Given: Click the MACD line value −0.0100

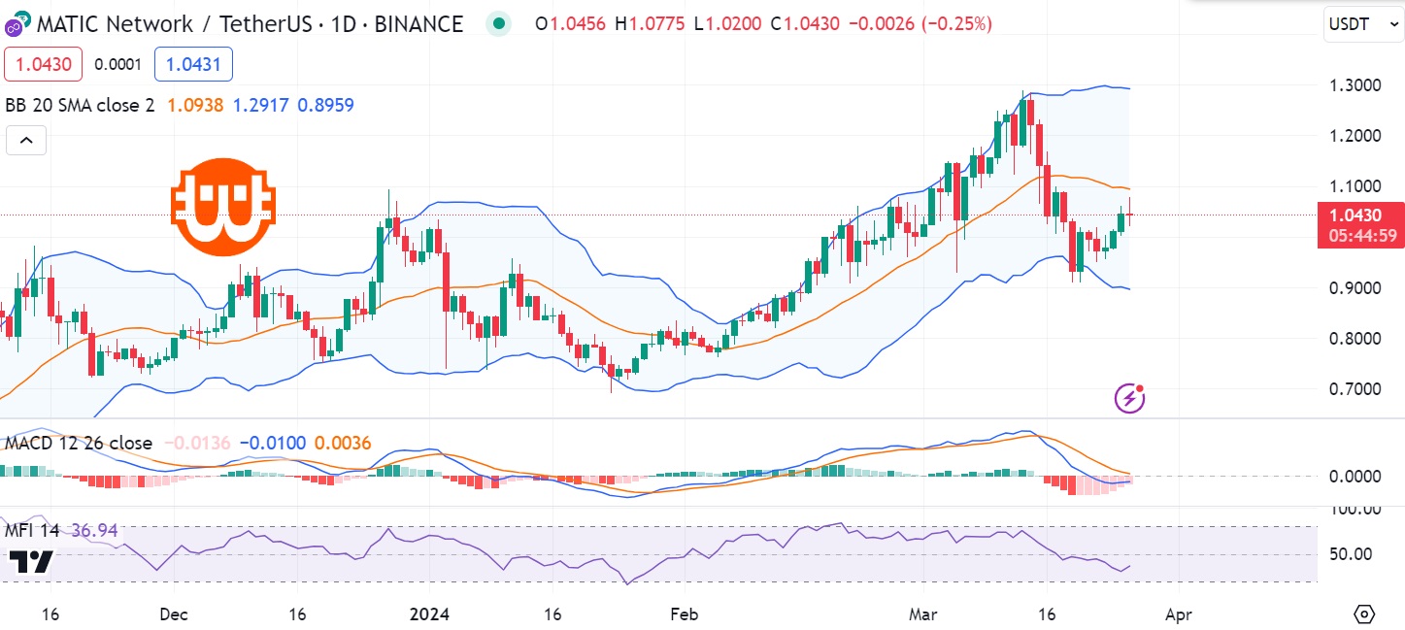Looking at the screenshot, I should (x=273, y=444).
